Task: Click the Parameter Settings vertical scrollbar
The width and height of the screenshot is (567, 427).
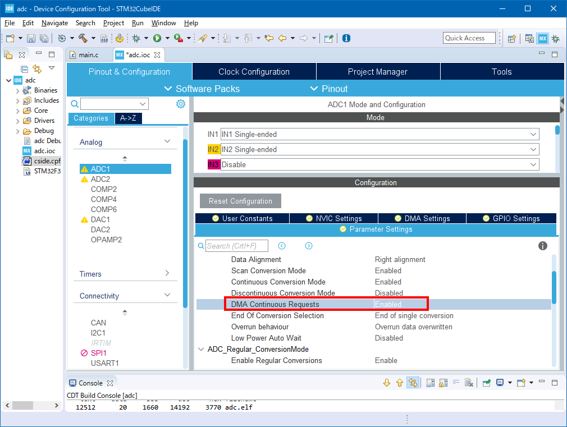Action: click(x=554, y=288)
